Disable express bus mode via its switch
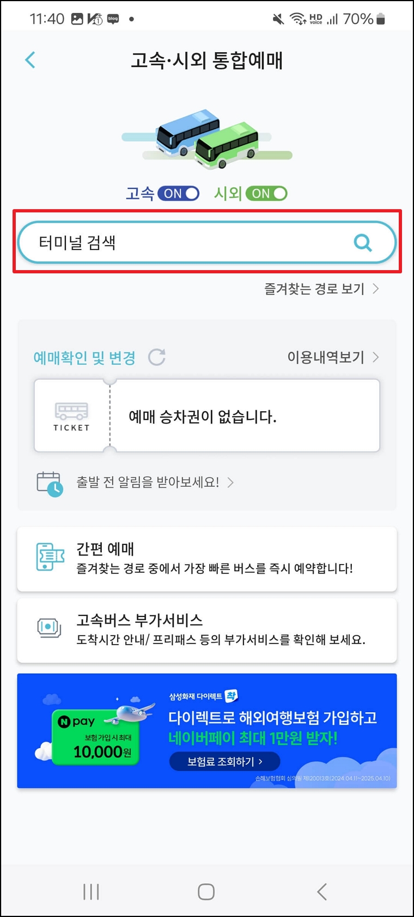 coord(179,193)
